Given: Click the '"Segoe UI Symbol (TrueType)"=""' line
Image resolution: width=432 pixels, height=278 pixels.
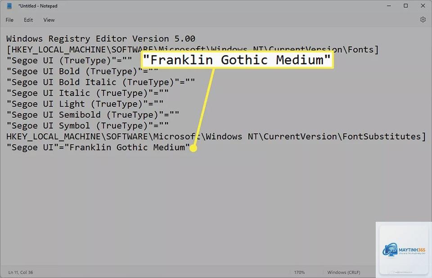Looking at the screenshot, I should click(88, 126).
